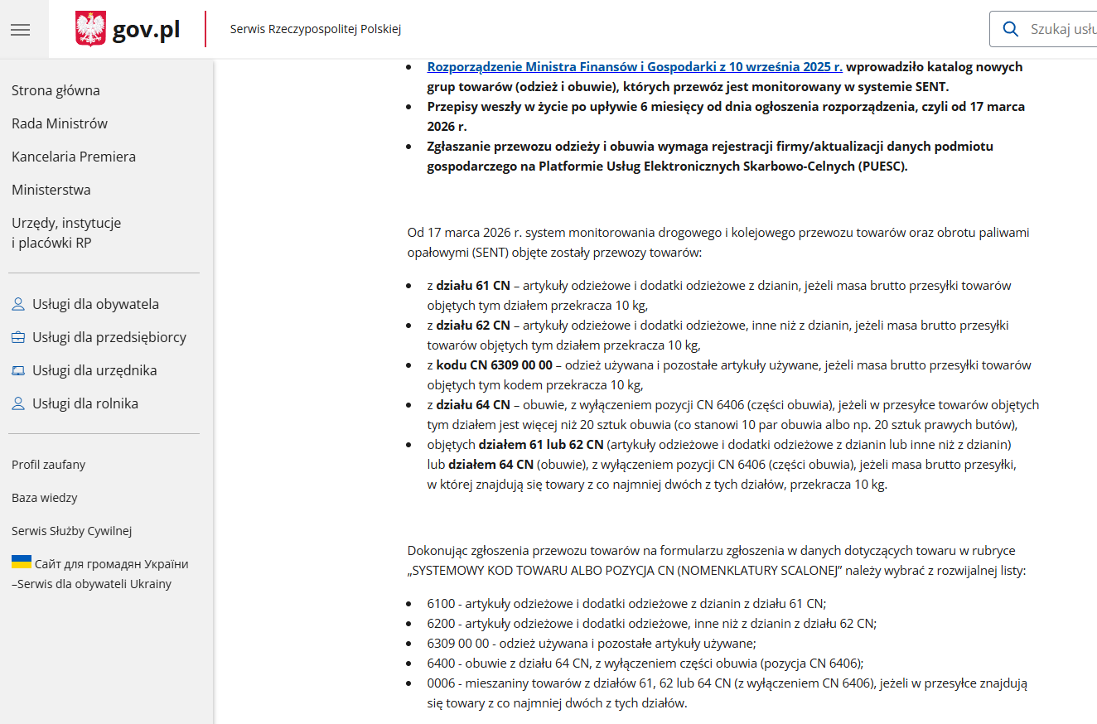Viewport: 1097px width, 724px height.
Task: Click the briefcase icon for Usługi dla przedsiębiorcy
Action: [18, 338]
